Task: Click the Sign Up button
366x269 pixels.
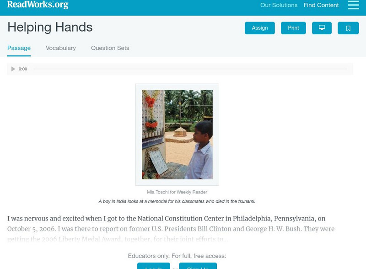Action: coord(198,266)
